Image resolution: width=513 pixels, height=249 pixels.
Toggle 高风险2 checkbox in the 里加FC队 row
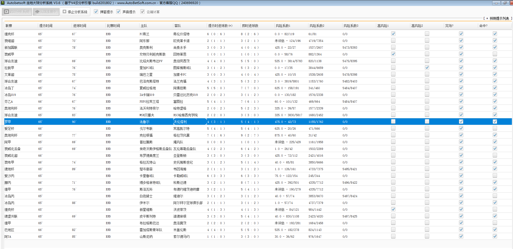427,68
